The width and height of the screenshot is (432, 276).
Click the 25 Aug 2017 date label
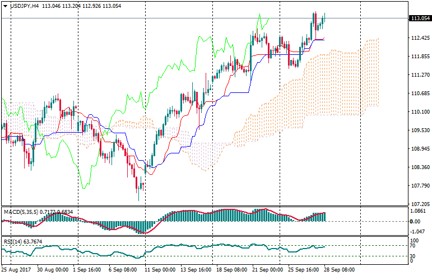pos(17,269)
